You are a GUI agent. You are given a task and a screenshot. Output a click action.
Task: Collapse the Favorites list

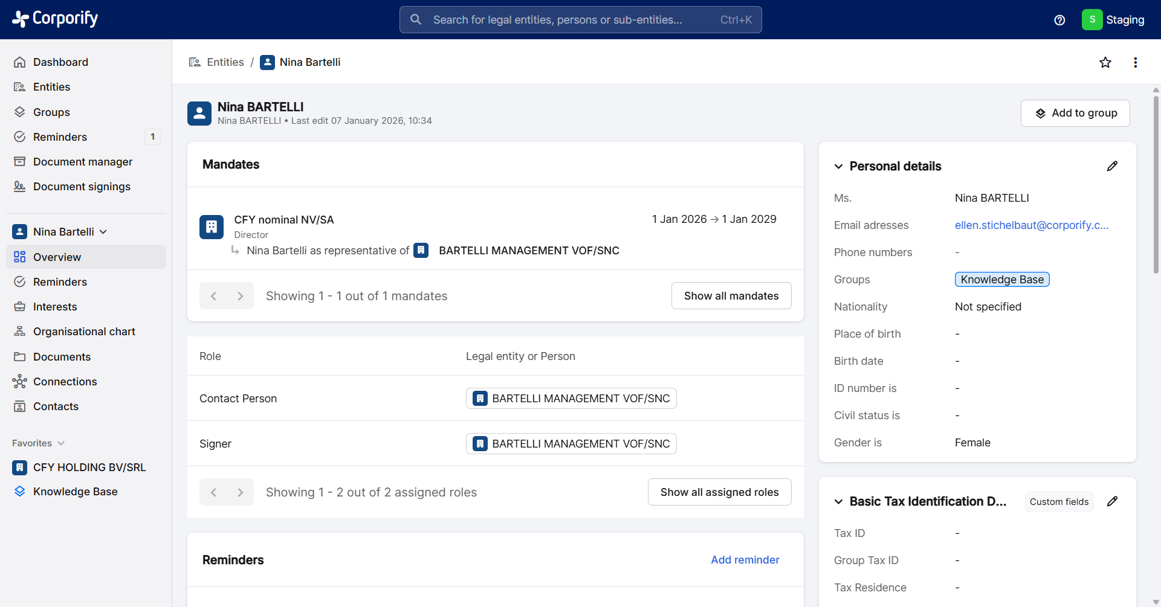(x=61, y=443)
